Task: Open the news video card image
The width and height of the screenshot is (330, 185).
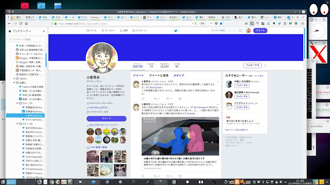Action: 180,136
